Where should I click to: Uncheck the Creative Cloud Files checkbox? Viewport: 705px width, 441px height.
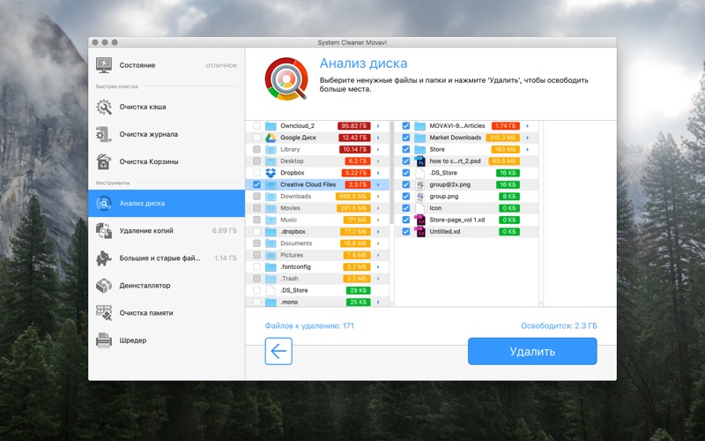pos(256,184)
